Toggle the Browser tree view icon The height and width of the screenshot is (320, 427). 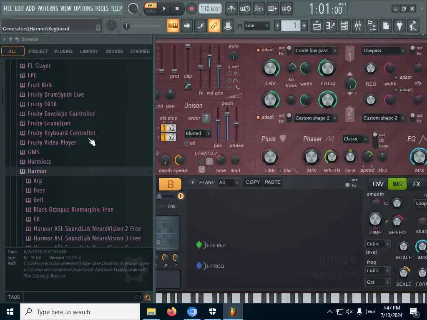372,26
